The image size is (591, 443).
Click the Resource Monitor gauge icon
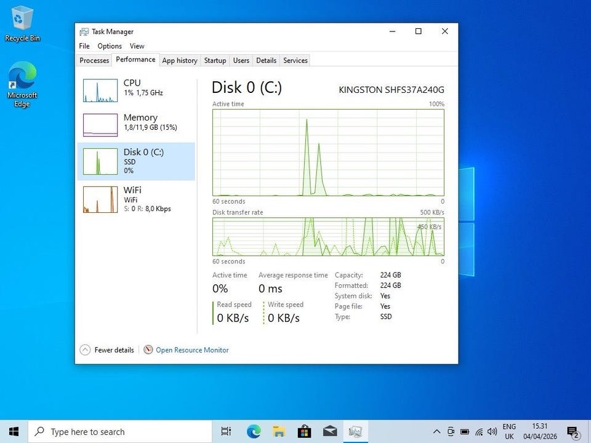tap(148, 350)
